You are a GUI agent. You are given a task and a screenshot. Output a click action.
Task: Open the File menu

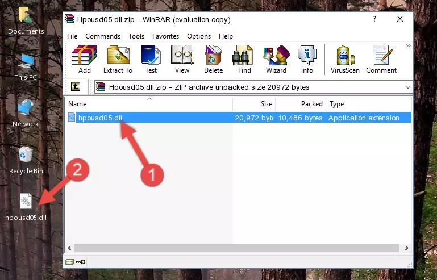click(x=72, y=36)
